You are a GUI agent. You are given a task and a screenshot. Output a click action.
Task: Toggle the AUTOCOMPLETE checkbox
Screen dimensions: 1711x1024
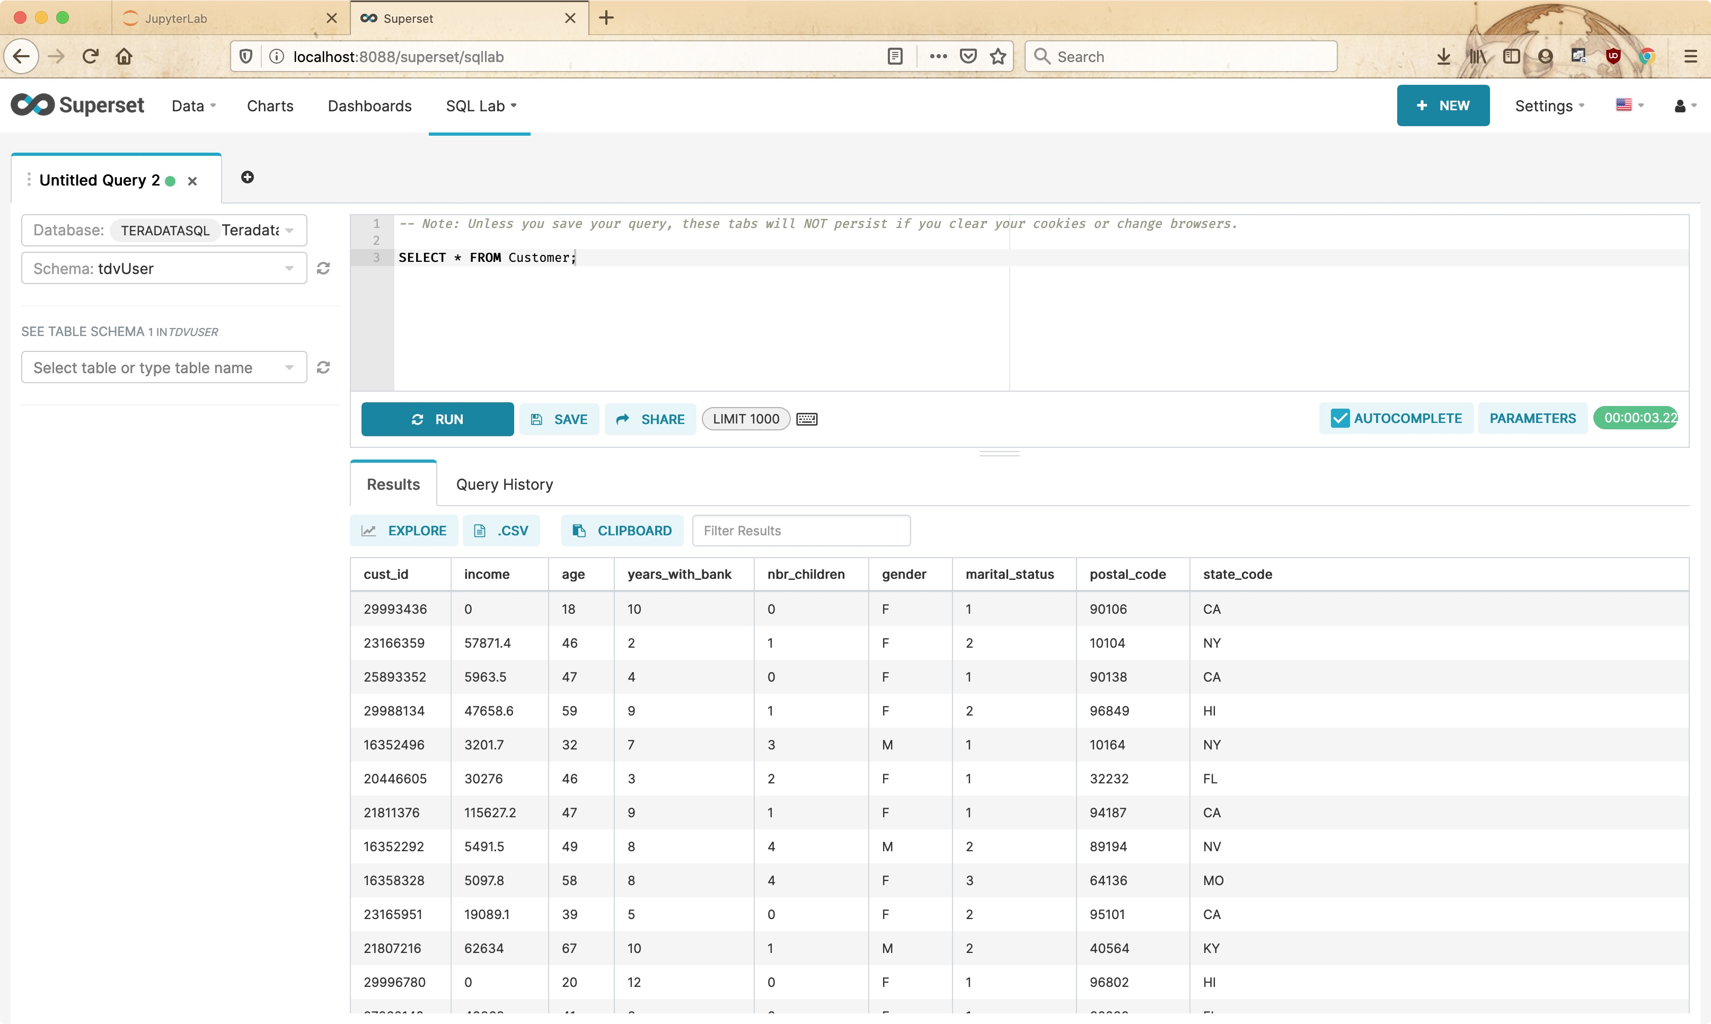1340,418
